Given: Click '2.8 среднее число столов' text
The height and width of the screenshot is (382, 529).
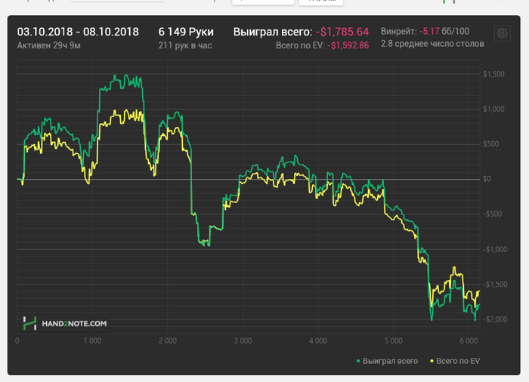Looking at the screenshot, I should [432, 44].
